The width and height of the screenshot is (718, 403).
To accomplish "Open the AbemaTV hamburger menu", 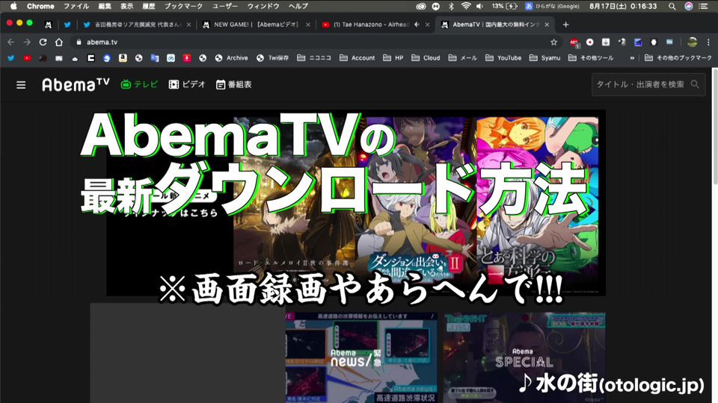I will coord(21,85).
